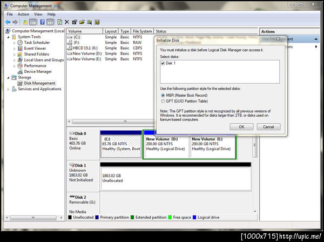Click right scroll arrow of tree pane
The height and width of the screenshot is (242, 324).
coord(61,218)
